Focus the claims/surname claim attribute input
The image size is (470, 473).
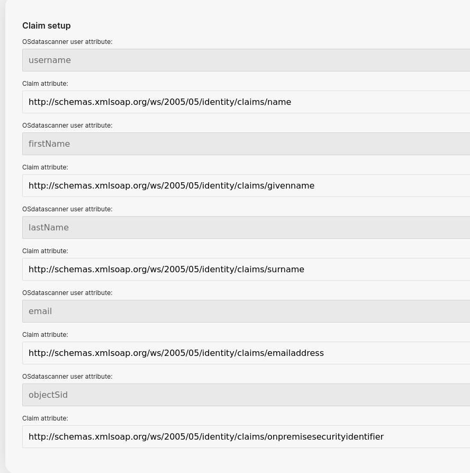[246, 270]
